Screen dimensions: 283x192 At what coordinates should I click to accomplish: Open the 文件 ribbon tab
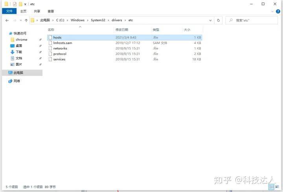[x=9, y=11]
